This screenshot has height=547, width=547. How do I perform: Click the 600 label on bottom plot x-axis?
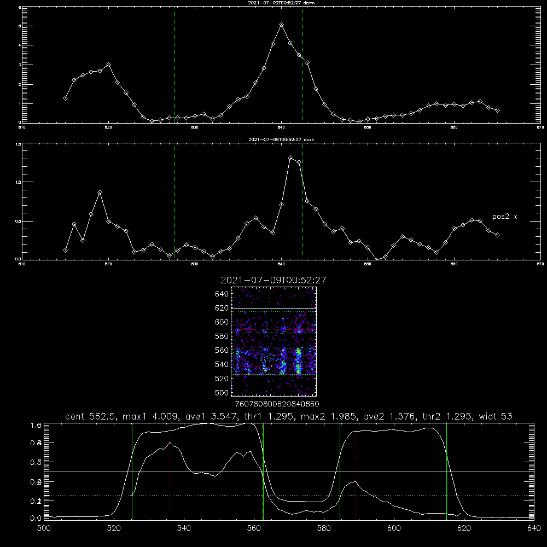click(394, 528)
